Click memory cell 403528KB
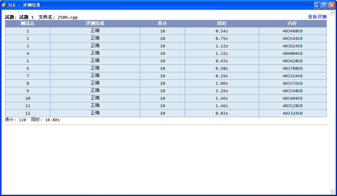The height and width of the screenshot is (196, 337). (x=292, y=106)
